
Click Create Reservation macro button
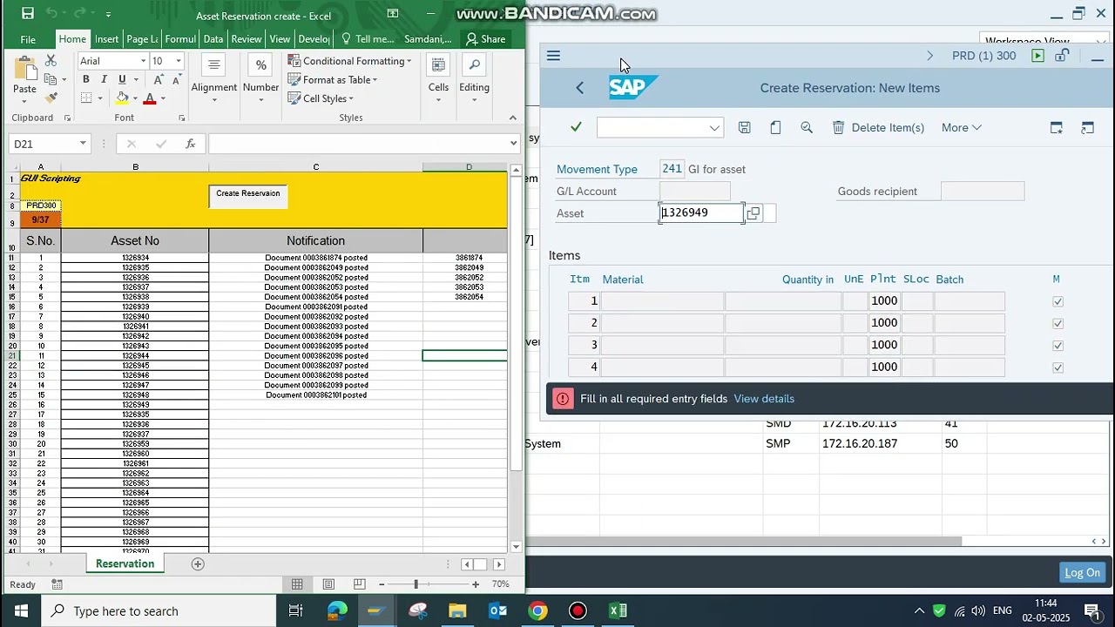248,197
